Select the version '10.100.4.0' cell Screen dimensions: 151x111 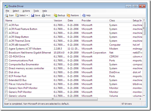click(x=59, y=52)
